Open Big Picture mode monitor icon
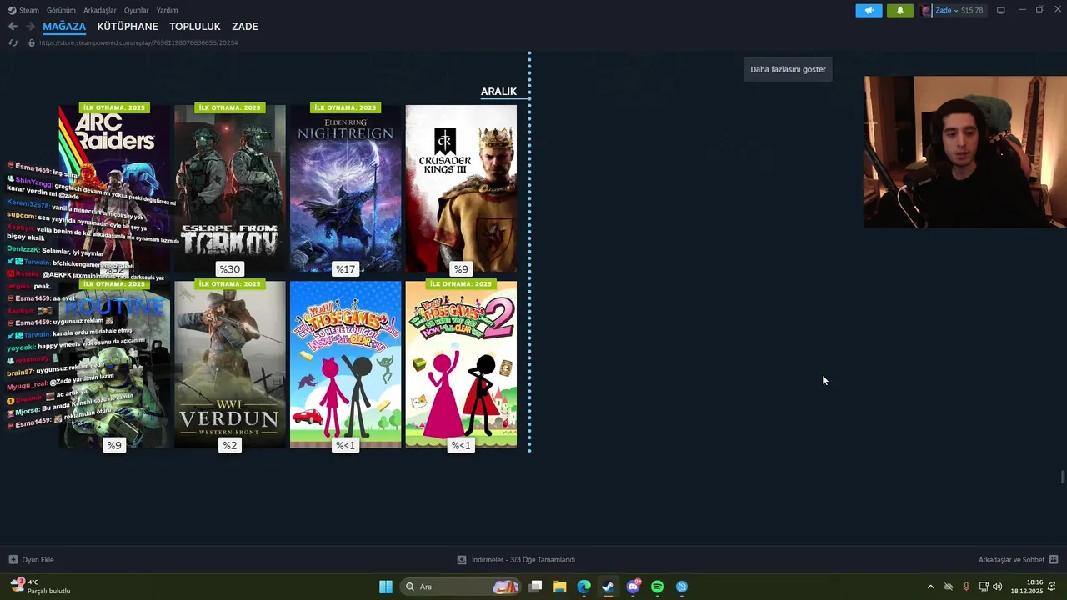1067x600 pixels. click(x=1000, y=10)
